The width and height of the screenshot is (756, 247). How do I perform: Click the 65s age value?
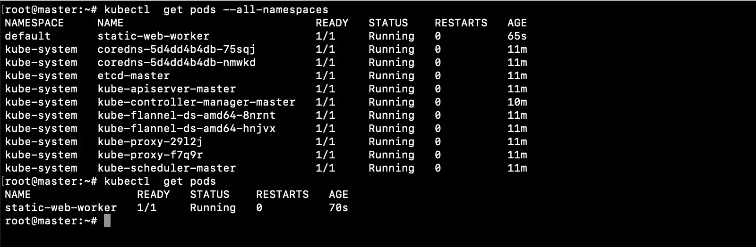(517, 36)
